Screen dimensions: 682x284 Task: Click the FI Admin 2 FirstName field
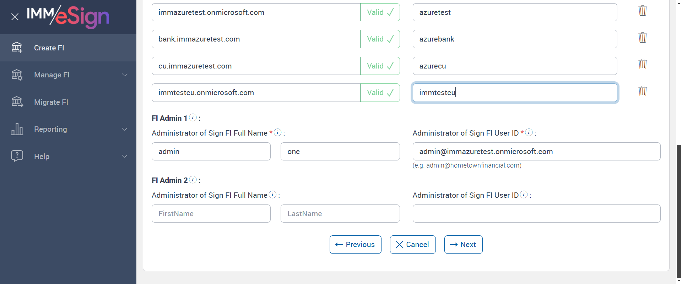(211, 214)
